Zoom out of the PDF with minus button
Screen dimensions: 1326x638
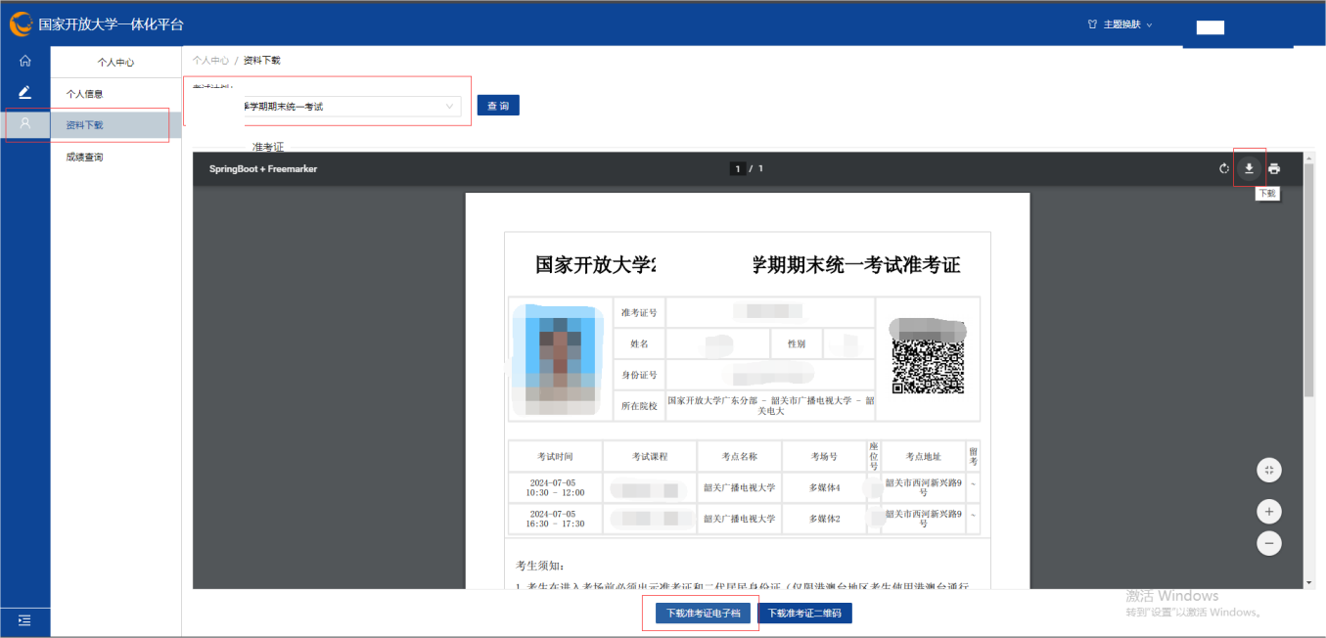(1268, 543)
